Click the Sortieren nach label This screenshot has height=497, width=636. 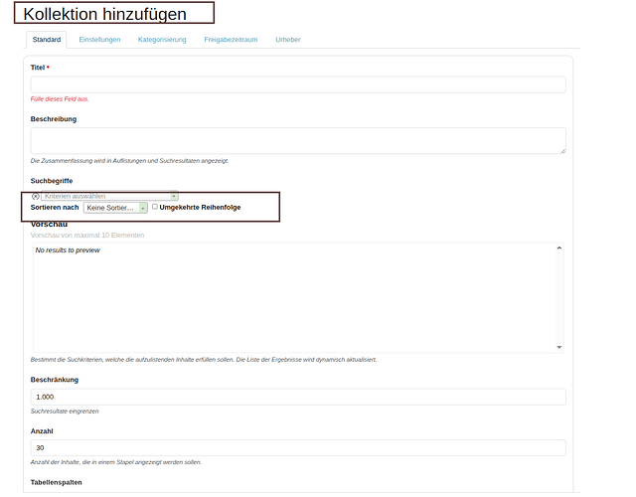click(55, 208)
